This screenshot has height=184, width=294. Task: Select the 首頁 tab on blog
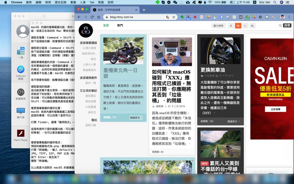coord(106,25)
